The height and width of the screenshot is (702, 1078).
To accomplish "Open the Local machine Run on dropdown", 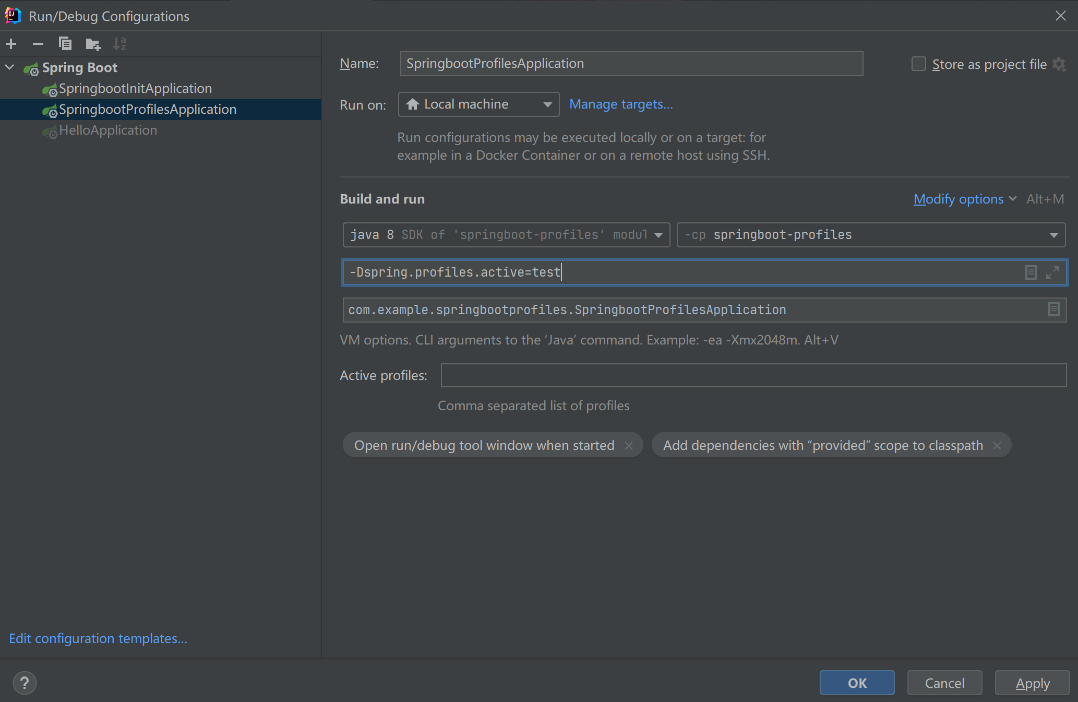I will [478, 104].
